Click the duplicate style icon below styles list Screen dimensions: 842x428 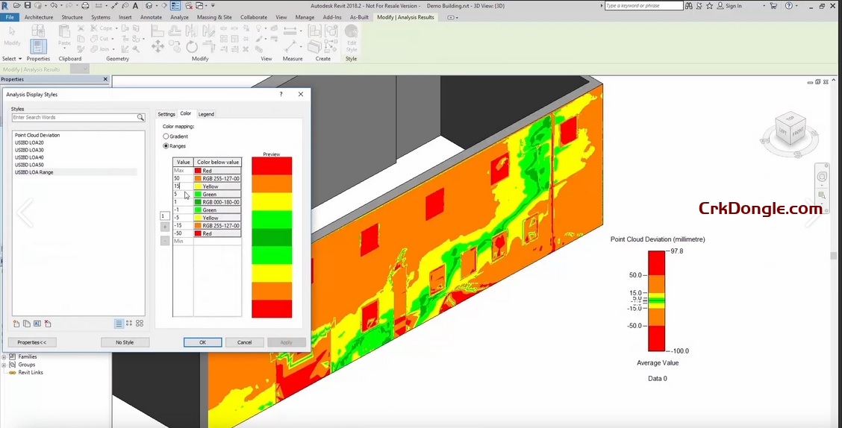tap(26, 324)
